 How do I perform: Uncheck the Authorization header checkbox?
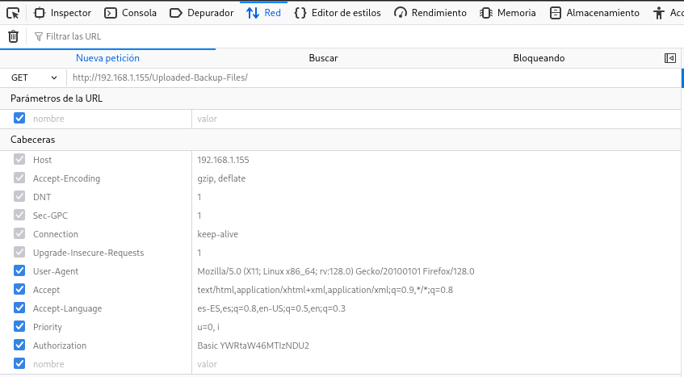(19, 346)
